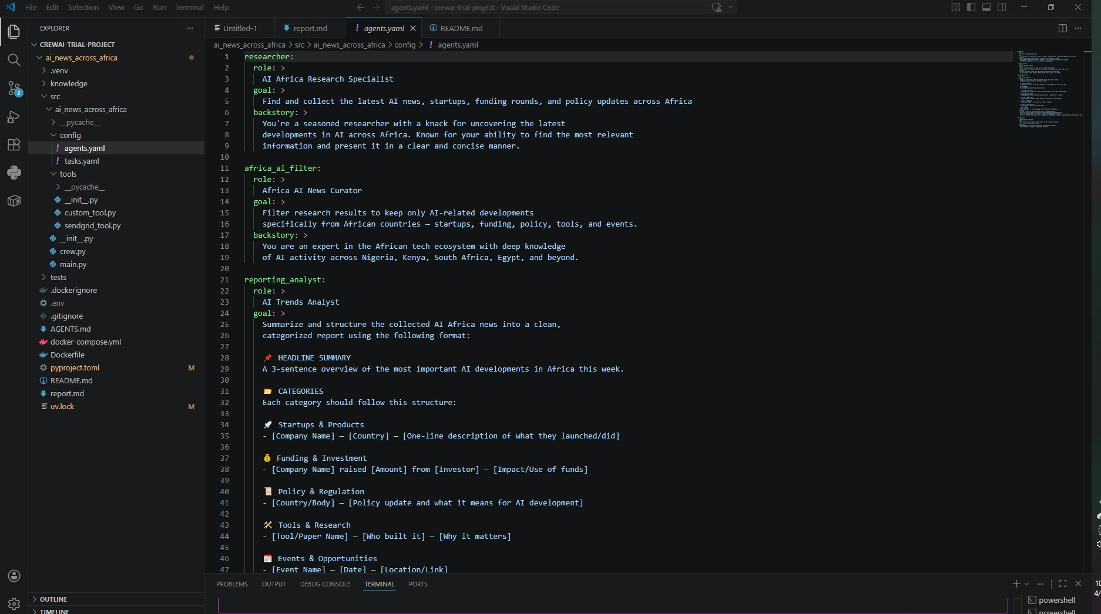Click the command center search box
Screen dimensions: 1101x614
546,8
